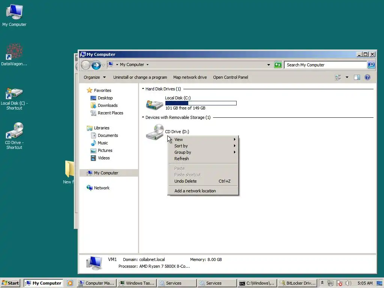The image size is (384, 288).
Task: Collapse the Hard Disk Drives group
Action: 143,88
